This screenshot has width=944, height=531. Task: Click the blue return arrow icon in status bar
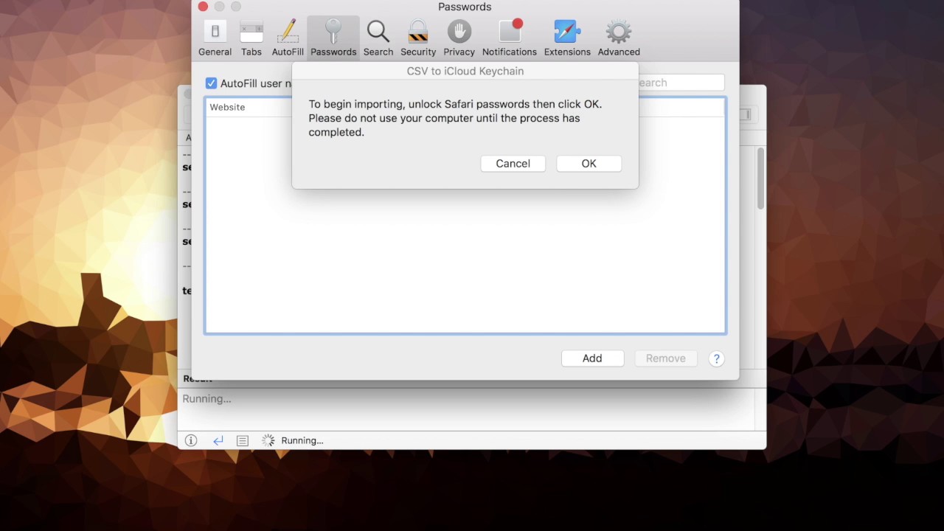click(218, 440)
